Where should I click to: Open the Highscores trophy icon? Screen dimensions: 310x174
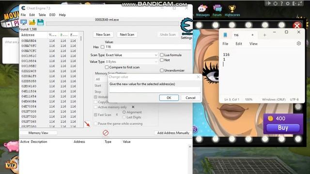(x=232, y=11)
